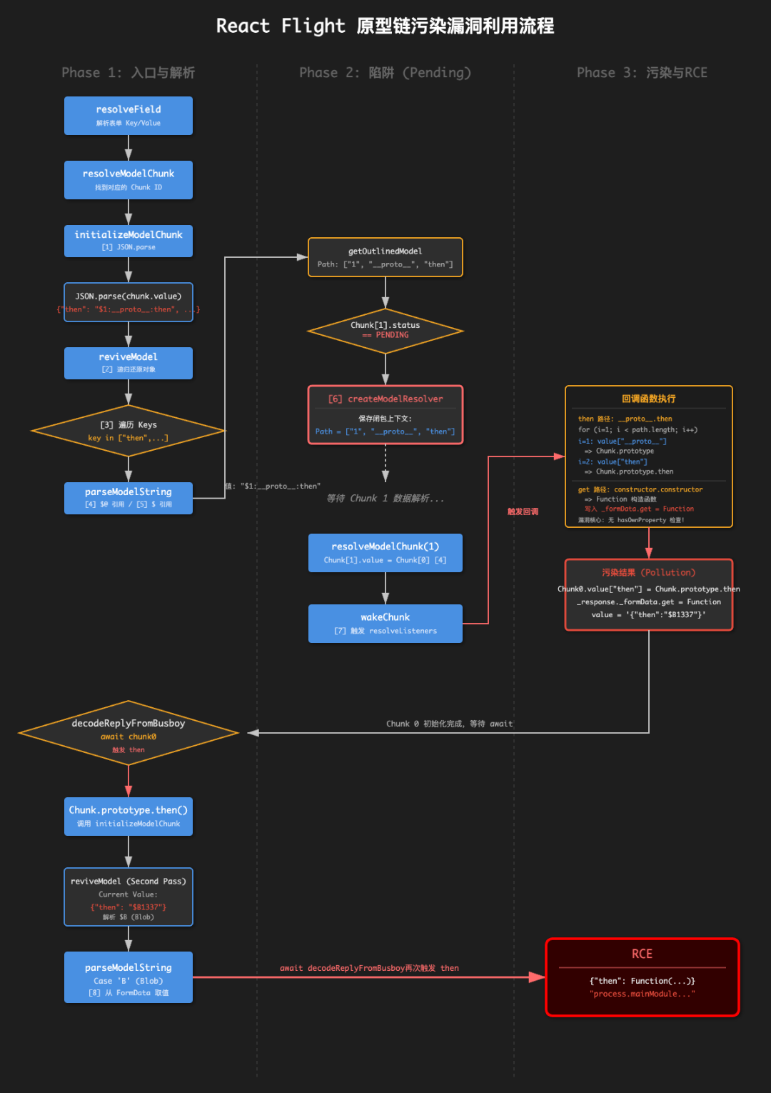The image size is (771, 1093).
Task: Select the reviveModel step box
Action: pos(128,362)
